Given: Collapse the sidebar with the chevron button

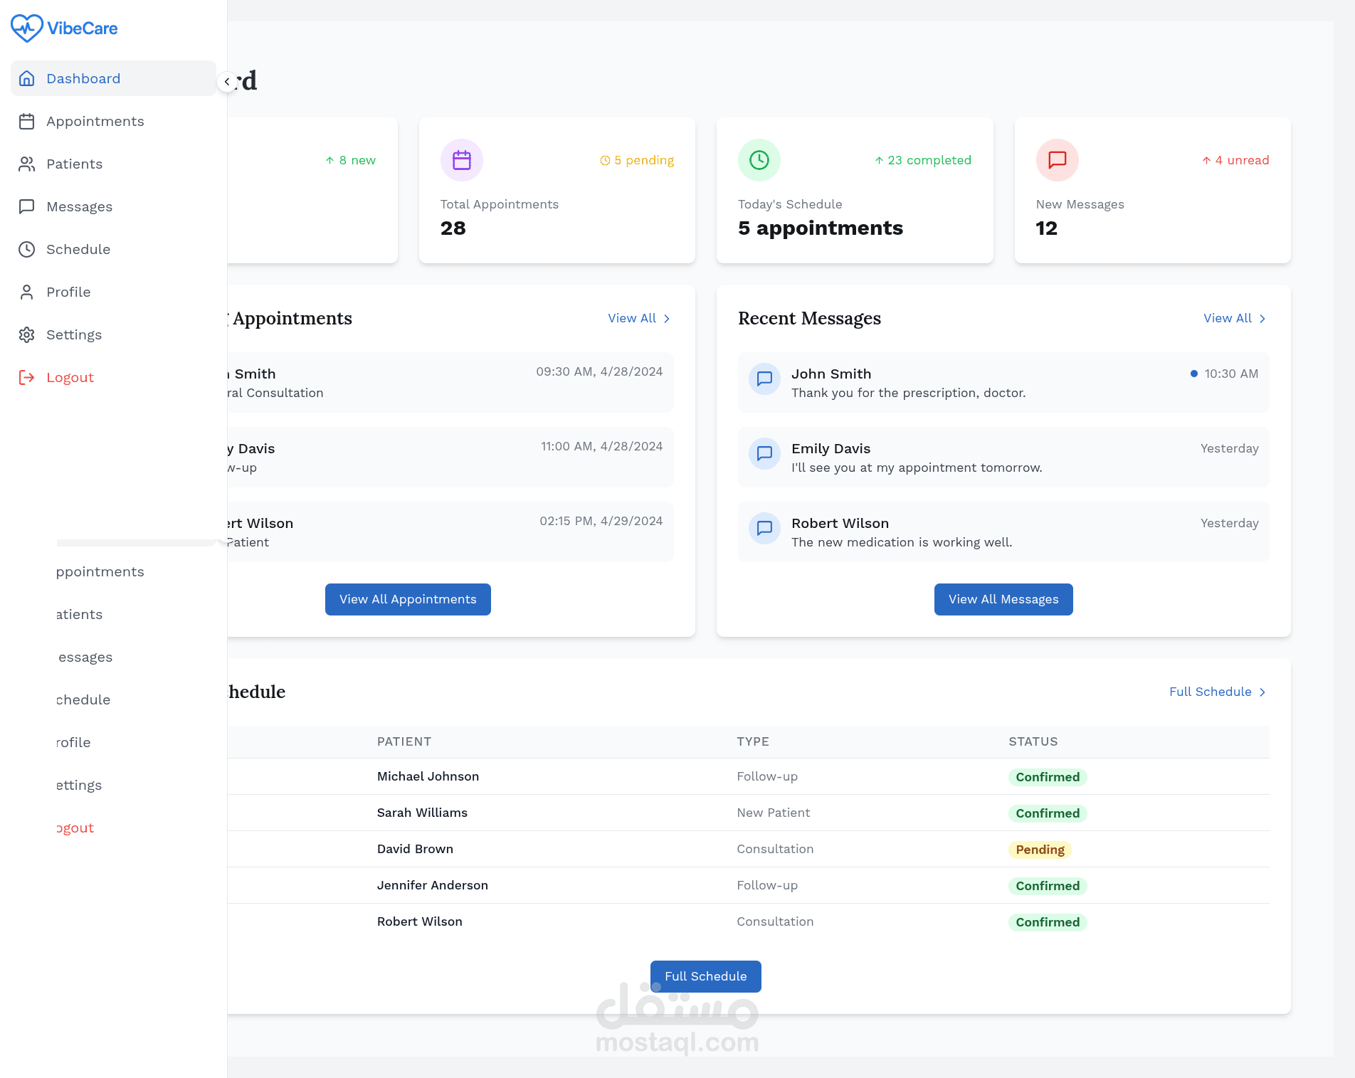Looking at the screenshot, I should [x=227, y=82].
